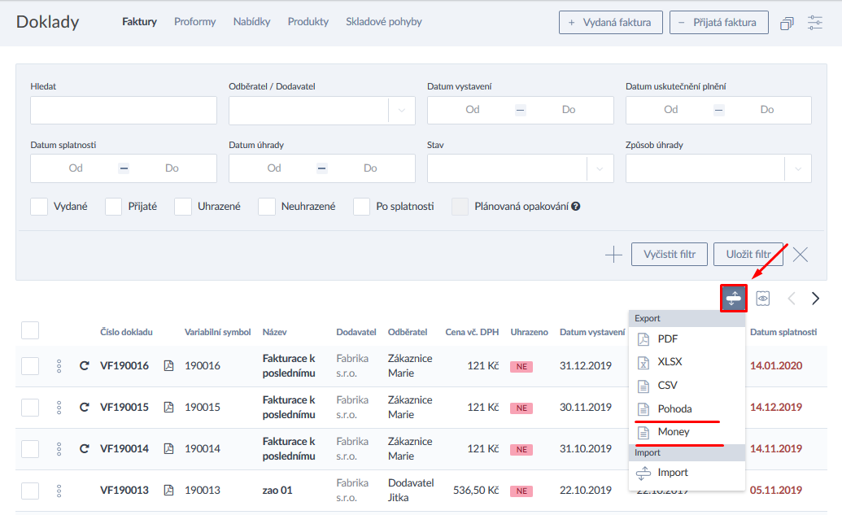842x515 pixels.
Task: Expand the Stav dropdown
Action: (600, 168)
